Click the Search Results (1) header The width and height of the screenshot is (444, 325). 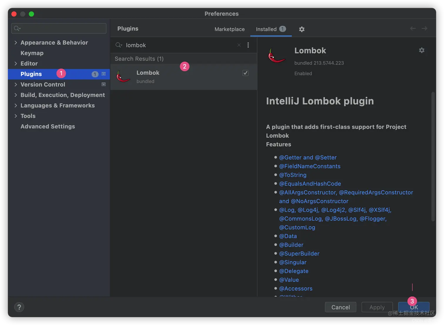tap(139, 59)
